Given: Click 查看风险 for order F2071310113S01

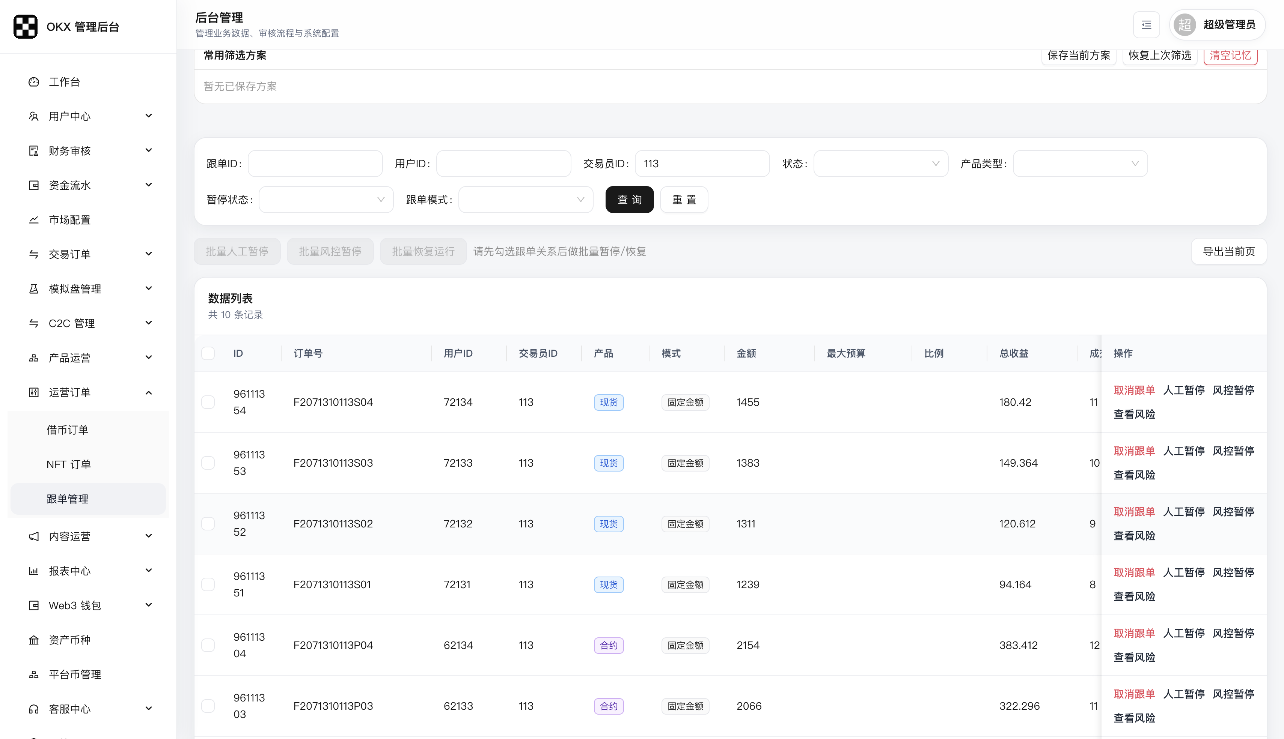Looking at the screenshot, I should [1134, 596].
